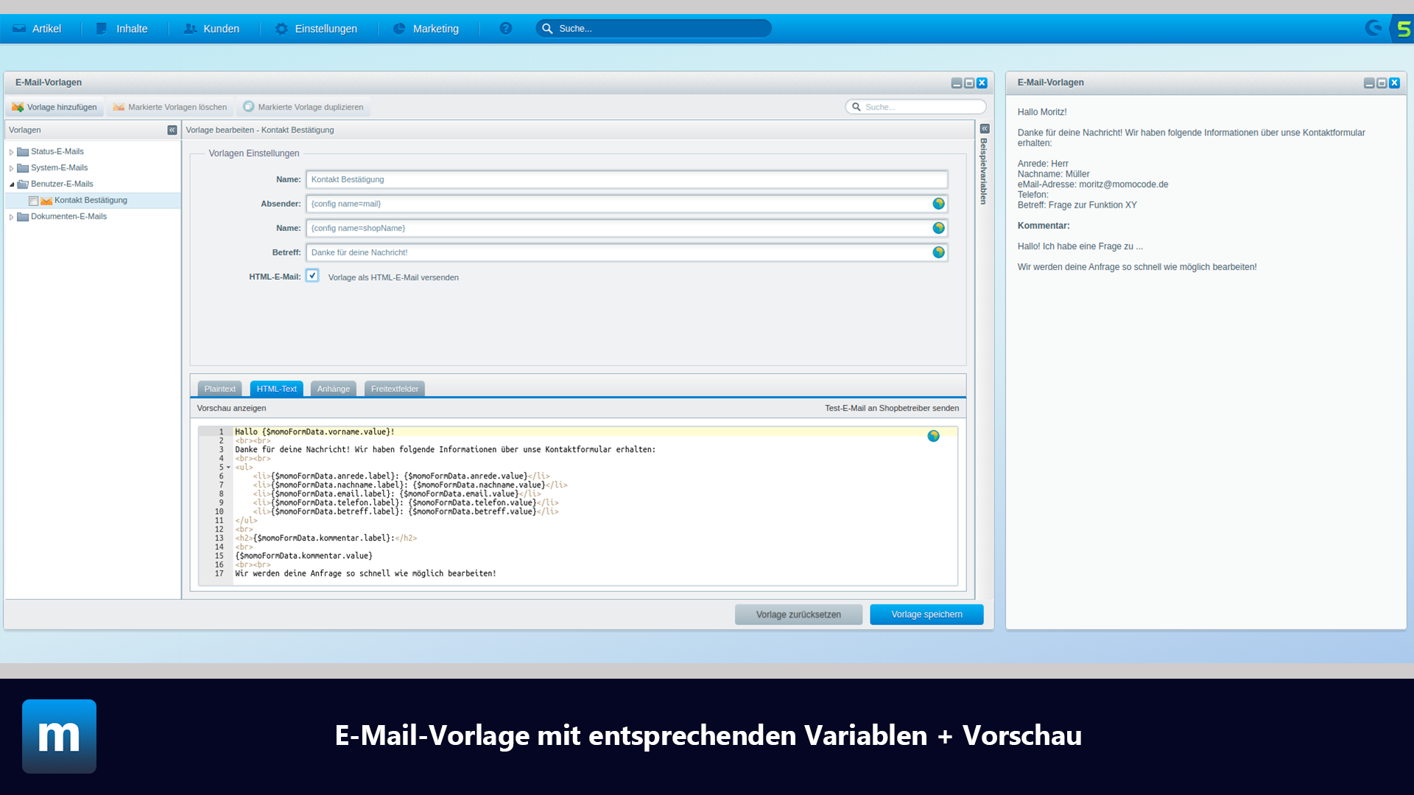The height and width of the screenshot is (795, 1414).
Task: Expand the System-E-Mails folder
Action: [11, 169]
